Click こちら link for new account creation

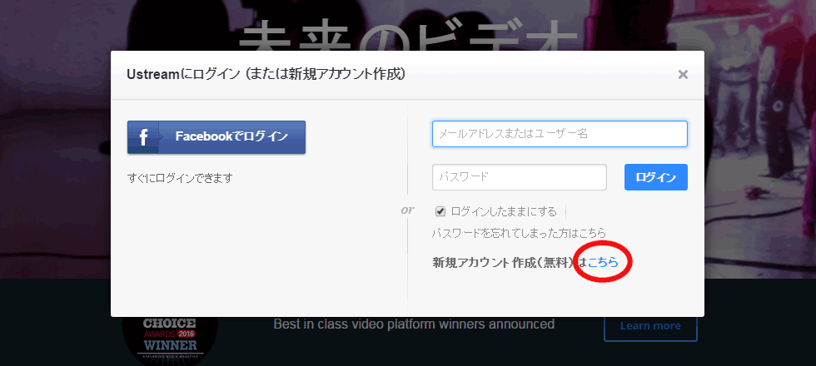[603, 263]
